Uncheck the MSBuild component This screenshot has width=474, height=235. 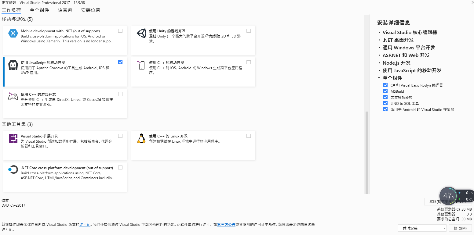385,91
